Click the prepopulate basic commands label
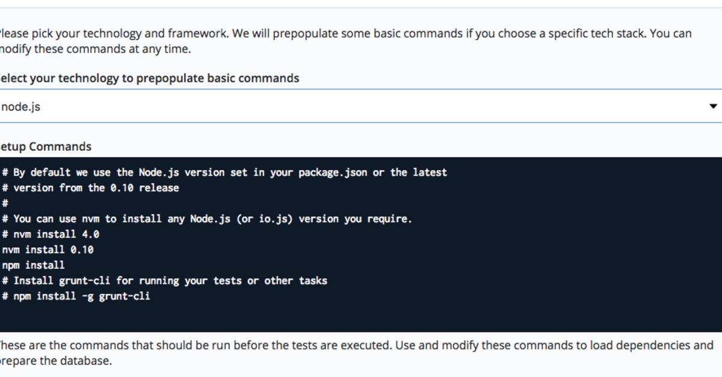Screen dimensions: 722x377 coord(149,78)
